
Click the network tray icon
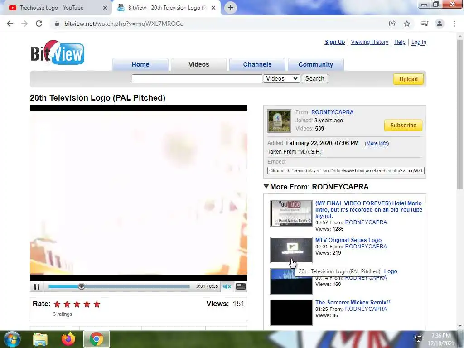(418, 339)
